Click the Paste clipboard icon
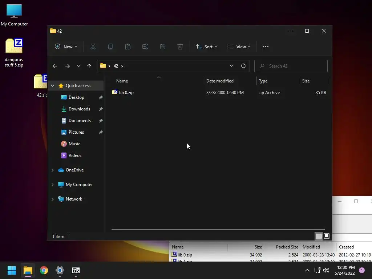The height and width of the screenshot is (279, 372). coord(128,47)
